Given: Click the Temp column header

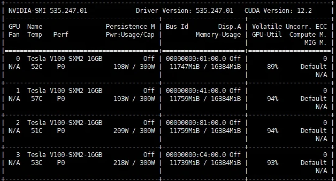Looking at the screenshot, I should point(35,35).
